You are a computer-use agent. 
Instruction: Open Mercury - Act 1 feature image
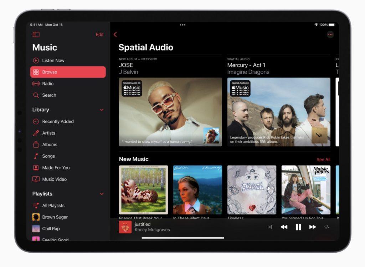point(279,112)
